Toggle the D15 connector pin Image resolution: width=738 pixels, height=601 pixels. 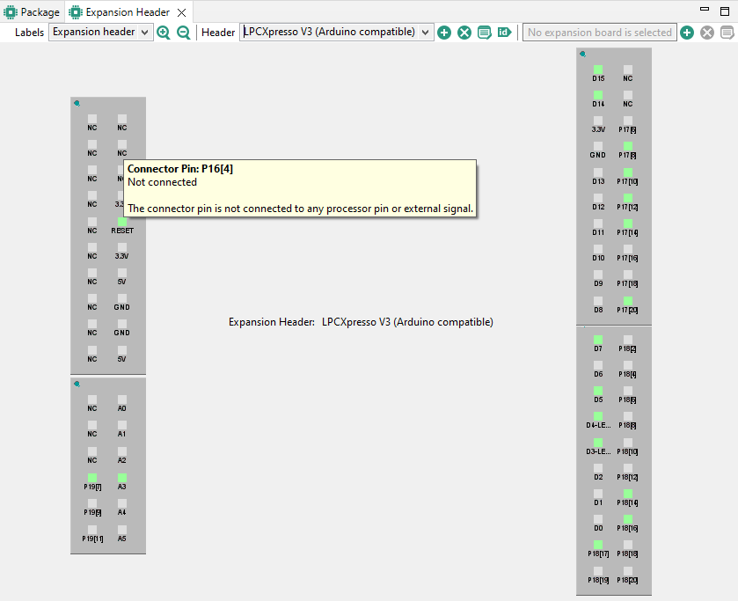pyautogui.click(x=598, y=69)
